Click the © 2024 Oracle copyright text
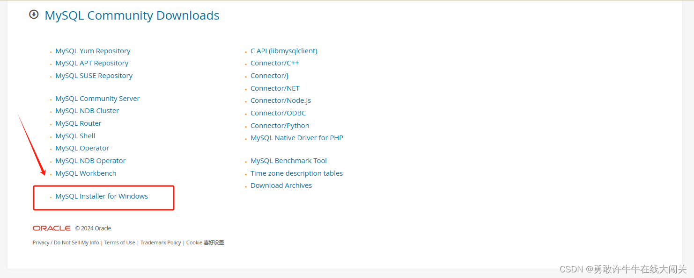Viewport: 694px width, 278px height. pyautogui.click(x=93, y=228)
